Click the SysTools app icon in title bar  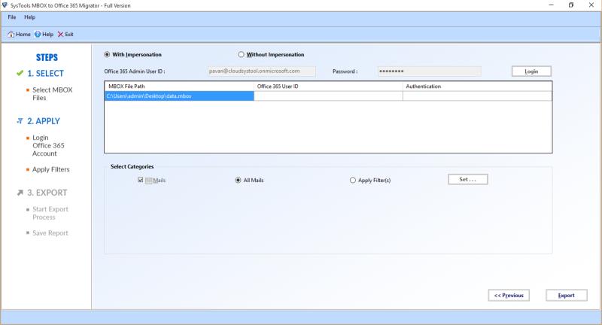pos(5,5)
